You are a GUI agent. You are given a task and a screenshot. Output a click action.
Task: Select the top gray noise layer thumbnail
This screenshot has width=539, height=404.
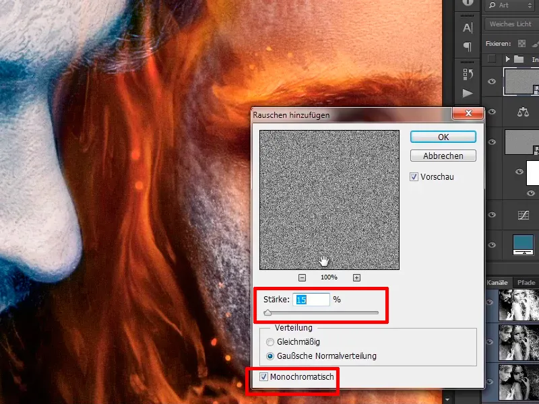click(x=521, y=81)
